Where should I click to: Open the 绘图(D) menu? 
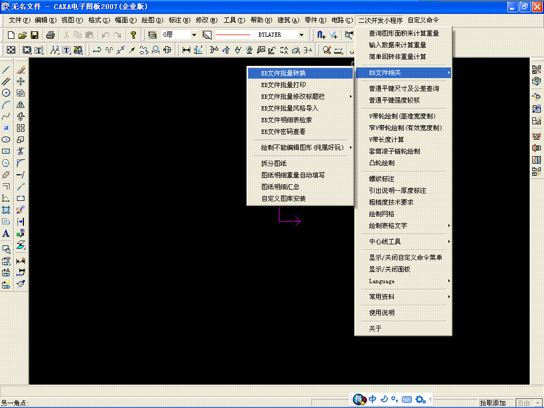(x=152, y=20)
